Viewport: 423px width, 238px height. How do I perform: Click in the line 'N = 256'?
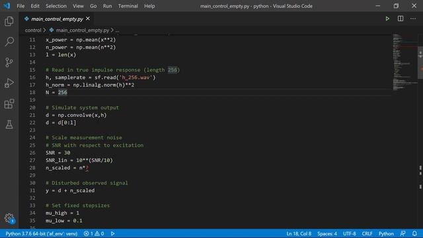coord(56,93)
